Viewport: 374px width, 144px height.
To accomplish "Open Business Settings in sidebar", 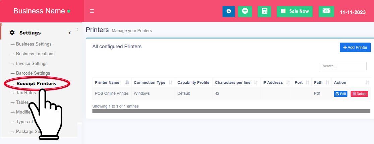I will pyautogui.click(x=34, y=44).
